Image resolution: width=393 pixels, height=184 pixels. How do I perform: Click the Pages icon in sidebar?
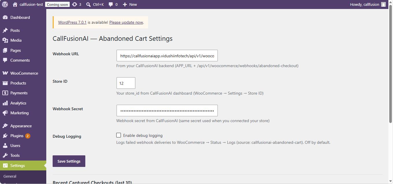click(5, 50)
